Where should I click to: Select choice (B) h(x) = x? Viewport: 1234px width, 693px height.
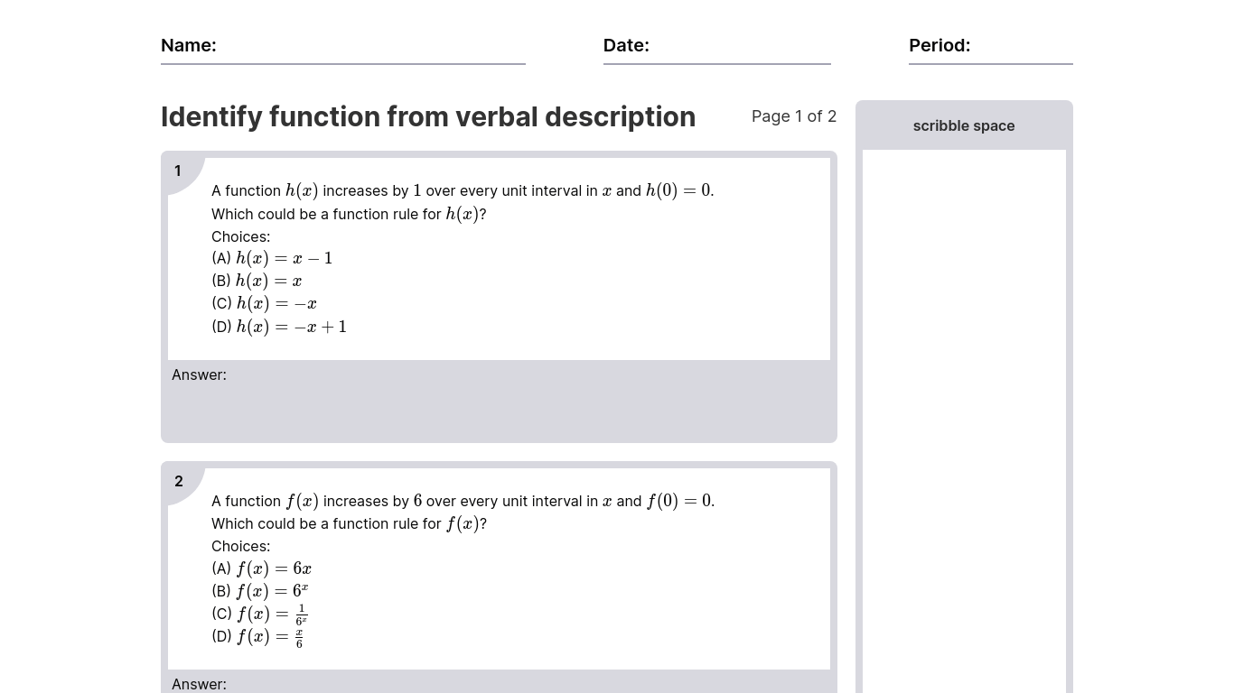[x=257, y=281]
